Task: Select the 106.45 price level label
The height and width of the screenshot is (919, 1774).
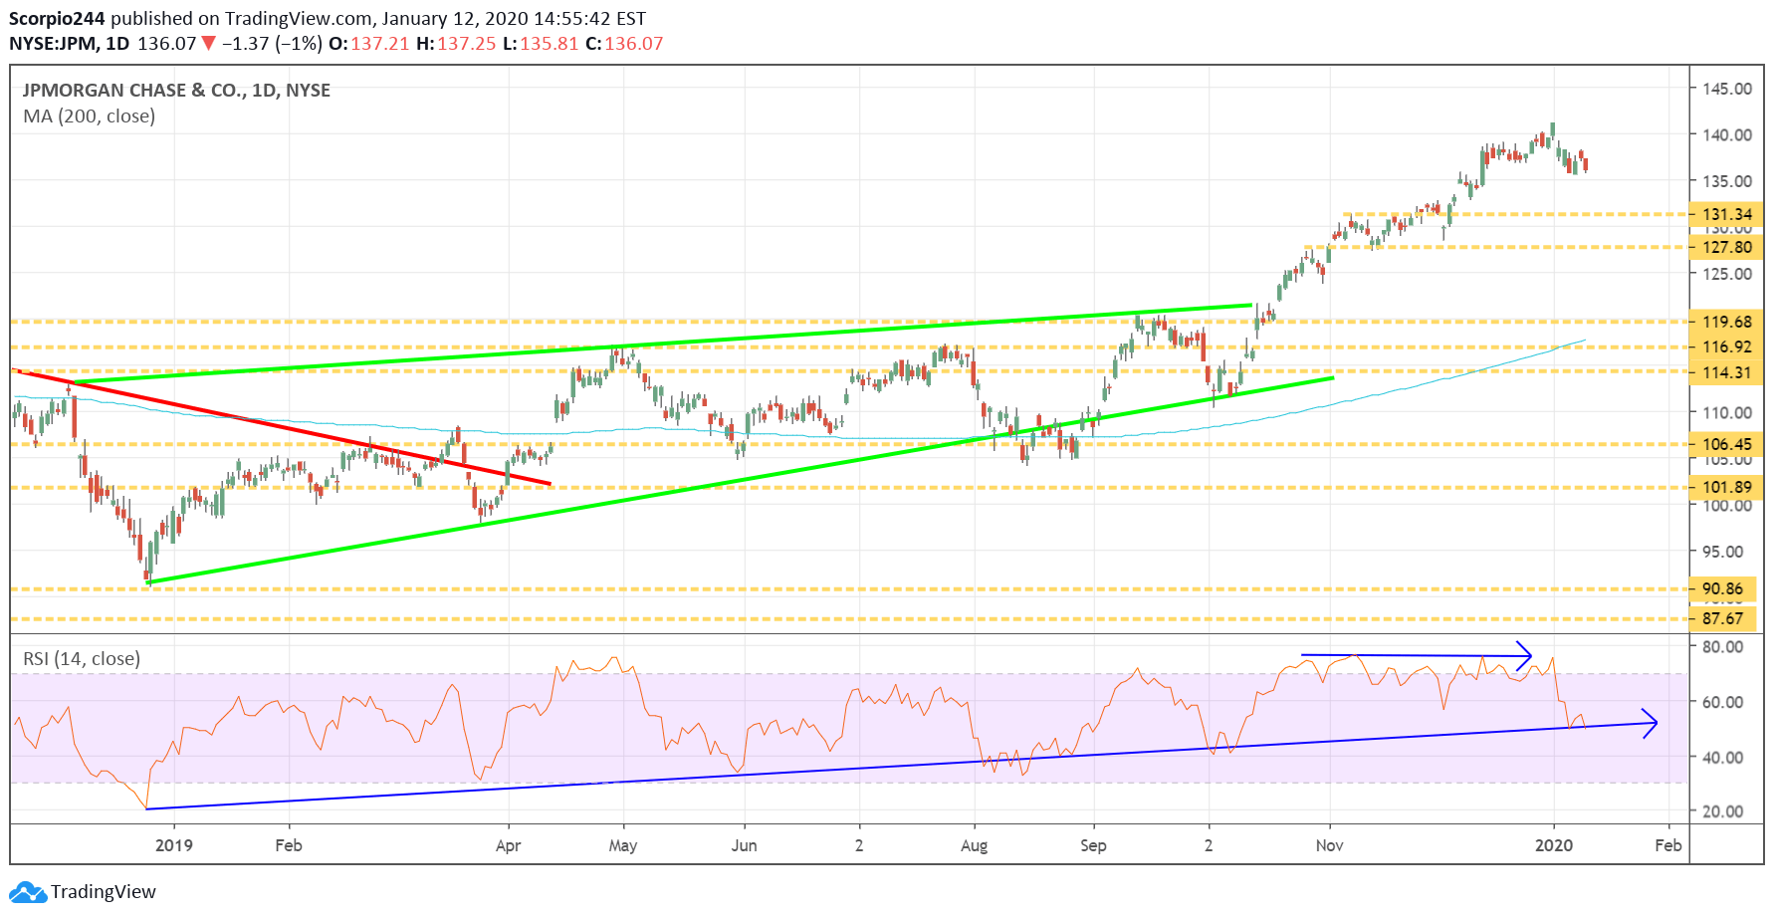Action: click(x=1726, y=444)
